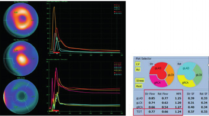The height and width of the screenshot is (116, 209).
Task: Select the gLAD row label in table
Action: click(139, 98)
